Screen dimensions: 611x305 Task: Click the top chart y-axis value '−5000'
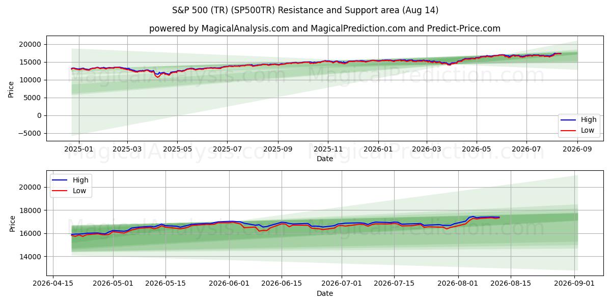pos(31,134)
